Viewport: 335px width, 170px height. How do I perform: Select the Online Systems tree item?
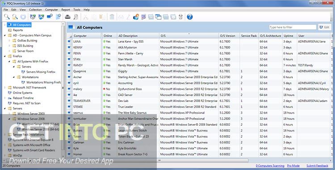tap(22, 93)
